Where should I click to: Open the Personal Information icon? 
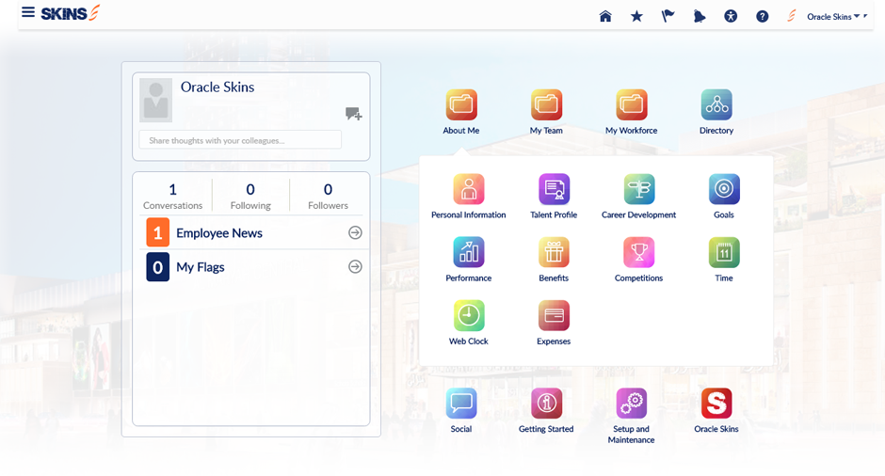pos(468,190)
